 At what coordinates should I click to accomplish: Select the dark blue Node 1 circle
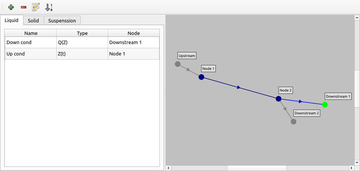pyautogui.click(x=201, y=77)
